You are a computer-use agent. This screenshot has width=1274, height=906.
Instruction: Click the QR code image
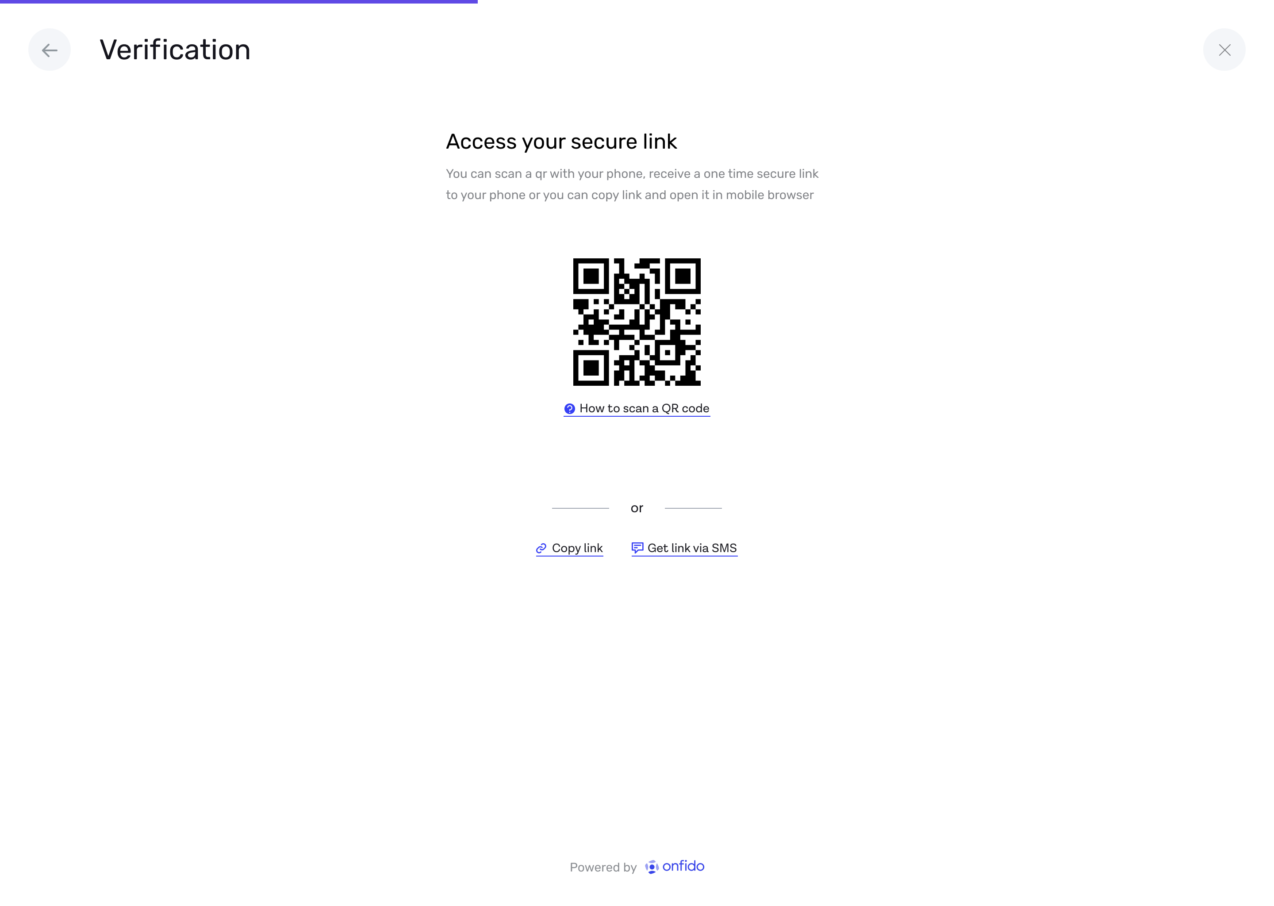coord(637,322)
